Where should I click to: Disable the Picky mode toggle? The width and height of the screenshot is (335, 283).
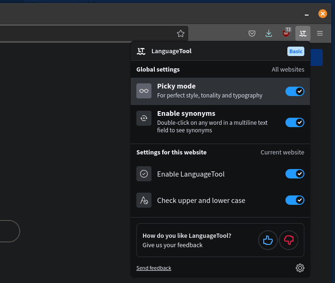pos(295,91)
